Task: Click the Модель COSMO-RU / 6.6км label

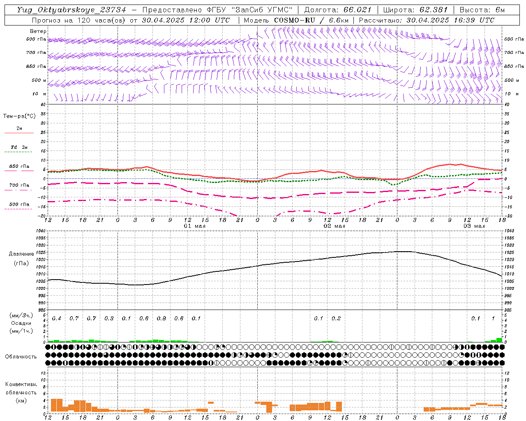Action: (x=296, y=20)
